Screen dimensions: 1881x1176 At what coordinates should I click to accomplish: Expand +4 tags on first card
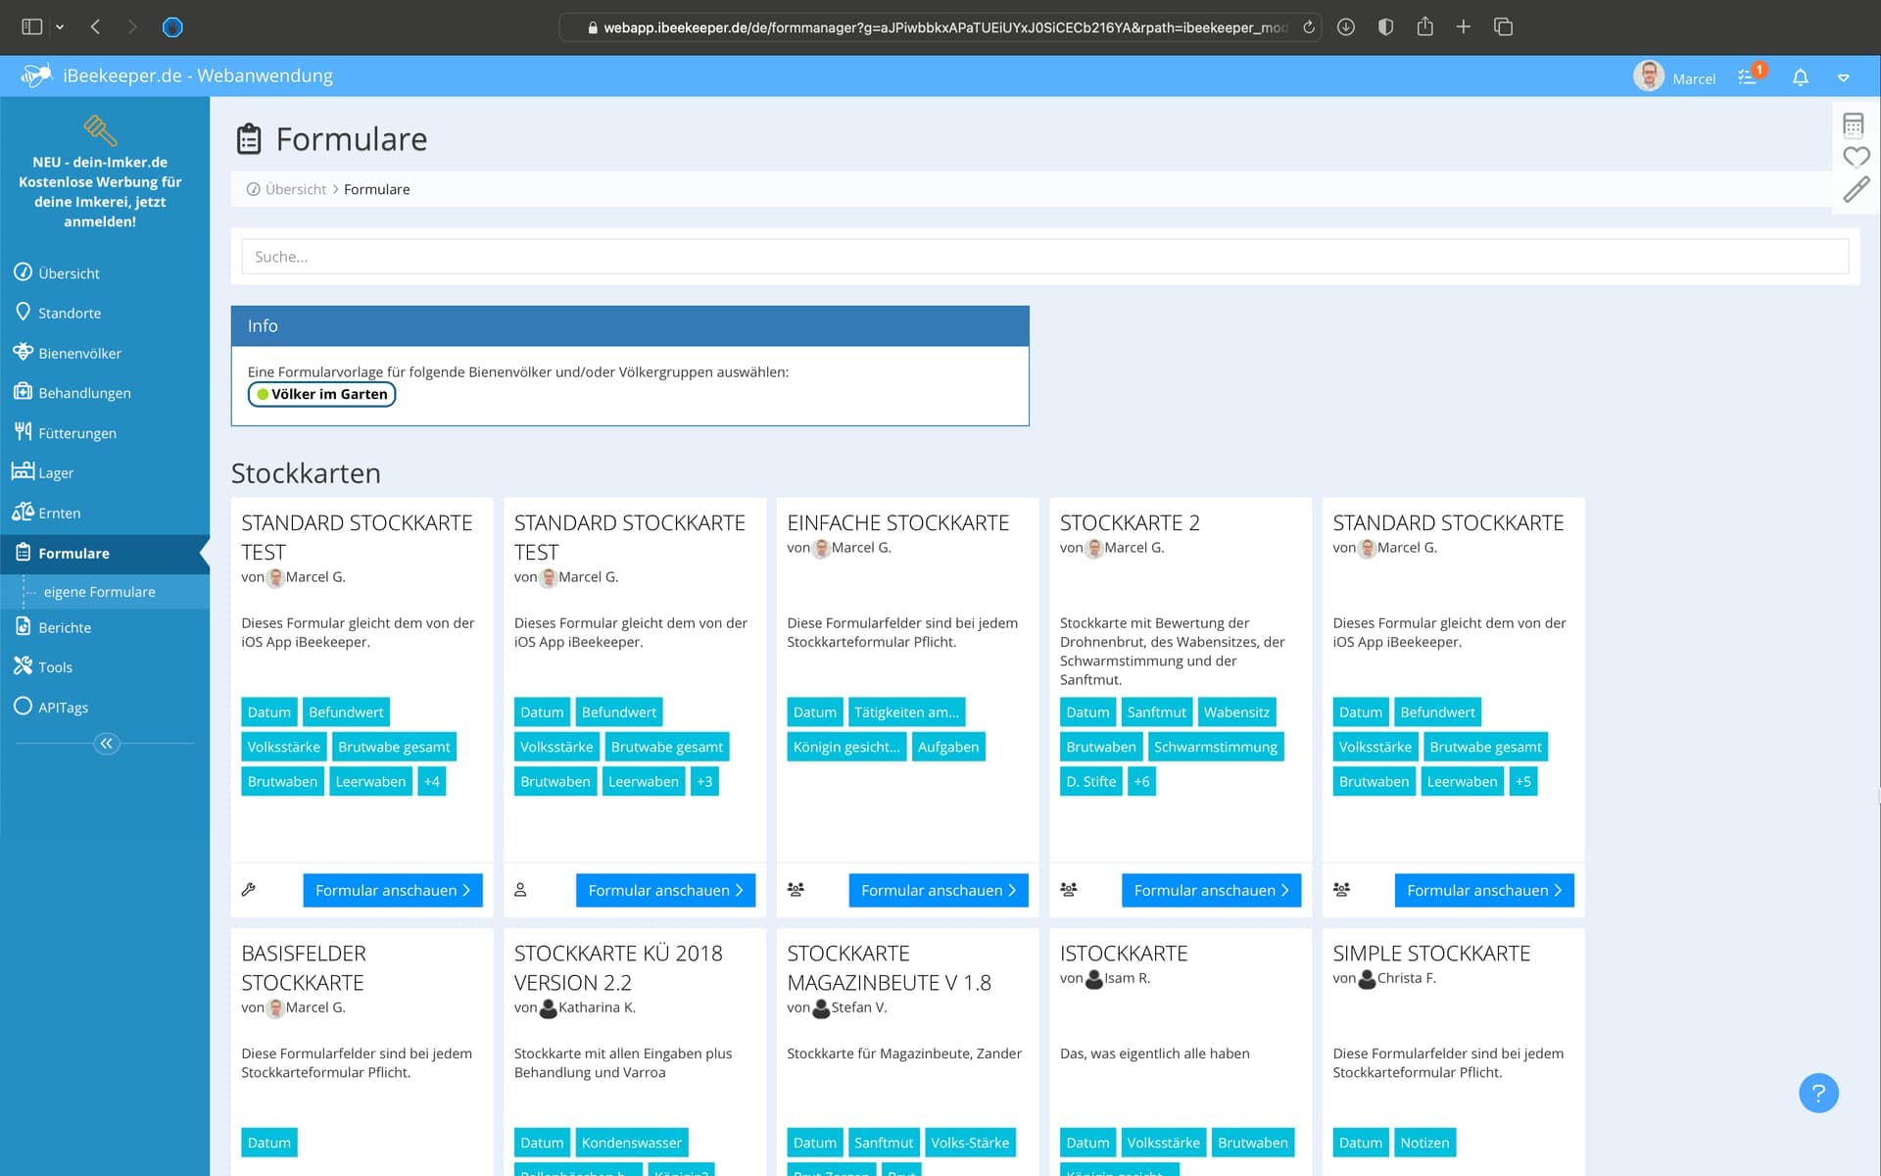coord(432,781)
